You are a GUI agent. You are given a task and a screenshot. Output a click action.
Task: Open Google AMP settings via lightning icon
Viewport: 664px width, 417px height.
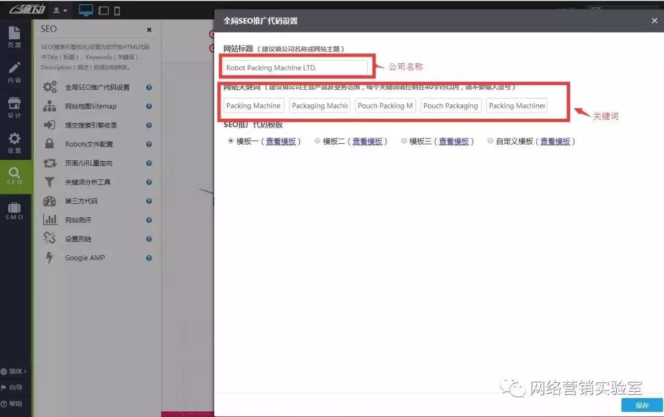click(x=49, y=258)
